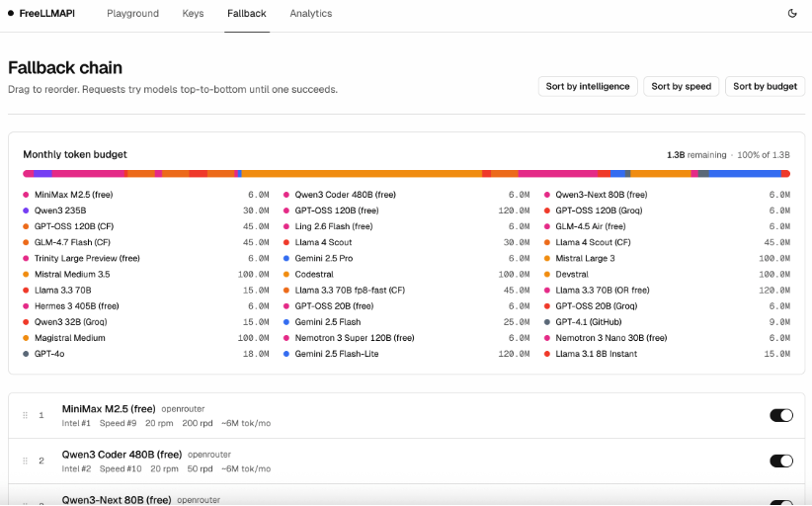This screenshot has width=812, height=506.
Task: Grab drag handle of MiniMax M2.5 row
Action: pos(25,415)
